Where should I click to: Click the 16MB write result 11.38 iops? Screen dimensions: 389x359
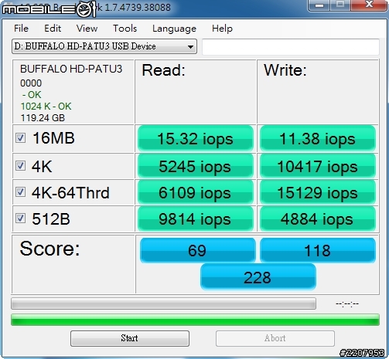(318, 138)
